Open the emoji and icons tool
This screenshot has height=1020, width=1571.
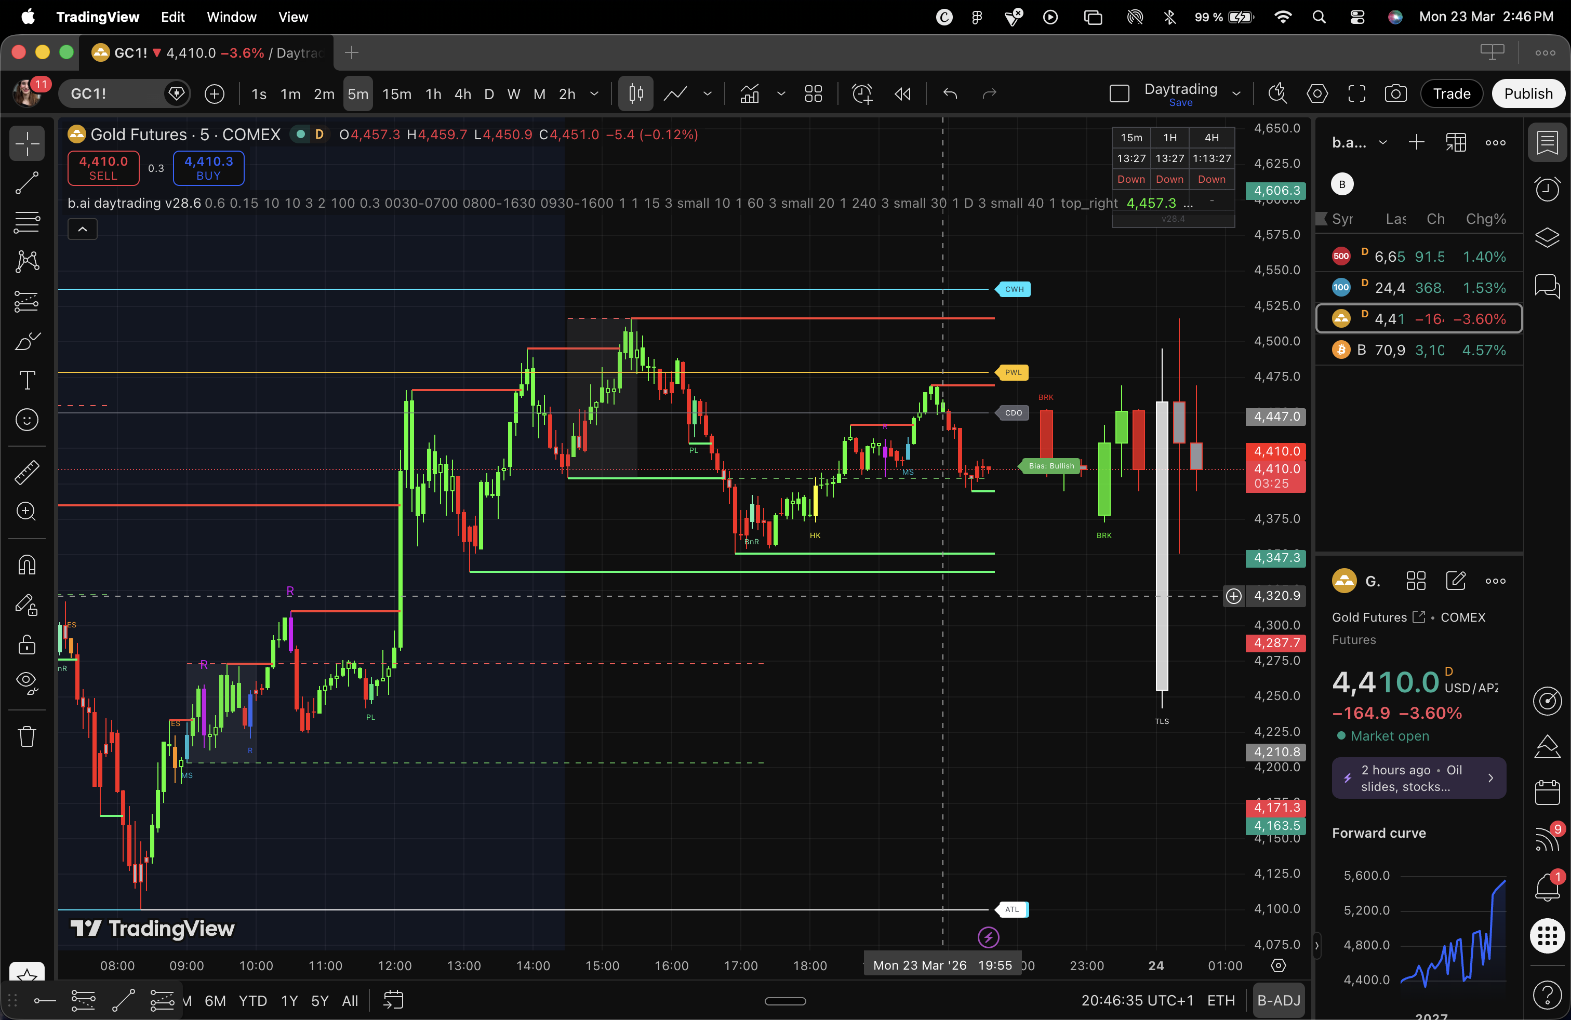[27, 420]
